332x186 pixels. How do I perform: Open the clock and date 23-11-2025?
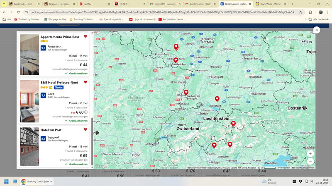[322, 181]
